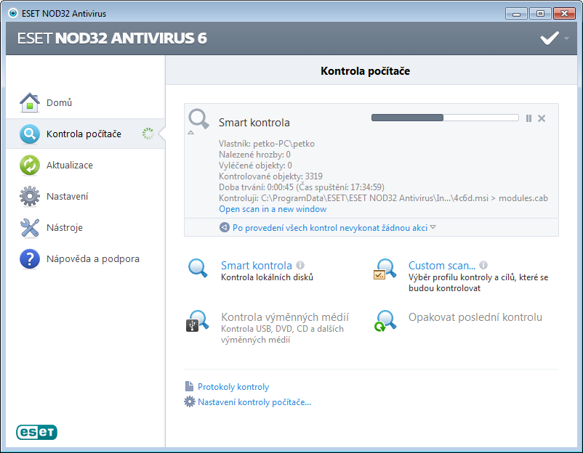This screenshot has width=583, height=453.
Task: Click the green scanning spinner in sidebar
Action: click(148, 134)
